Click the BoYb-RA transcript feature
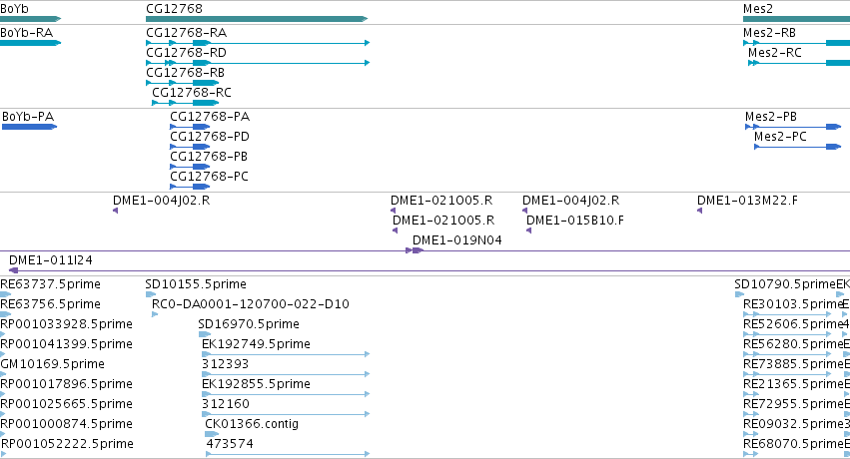This screenshot has height=459, width=850. tap(30, 43)
